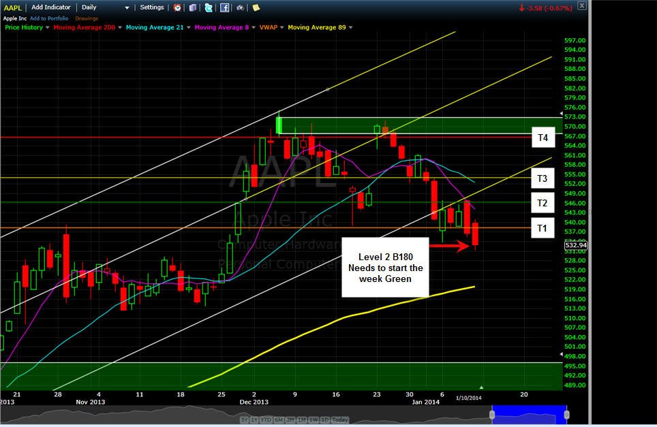Click the copy chart icon
Viewport: 657px width, 427px height.
point(193,7)
